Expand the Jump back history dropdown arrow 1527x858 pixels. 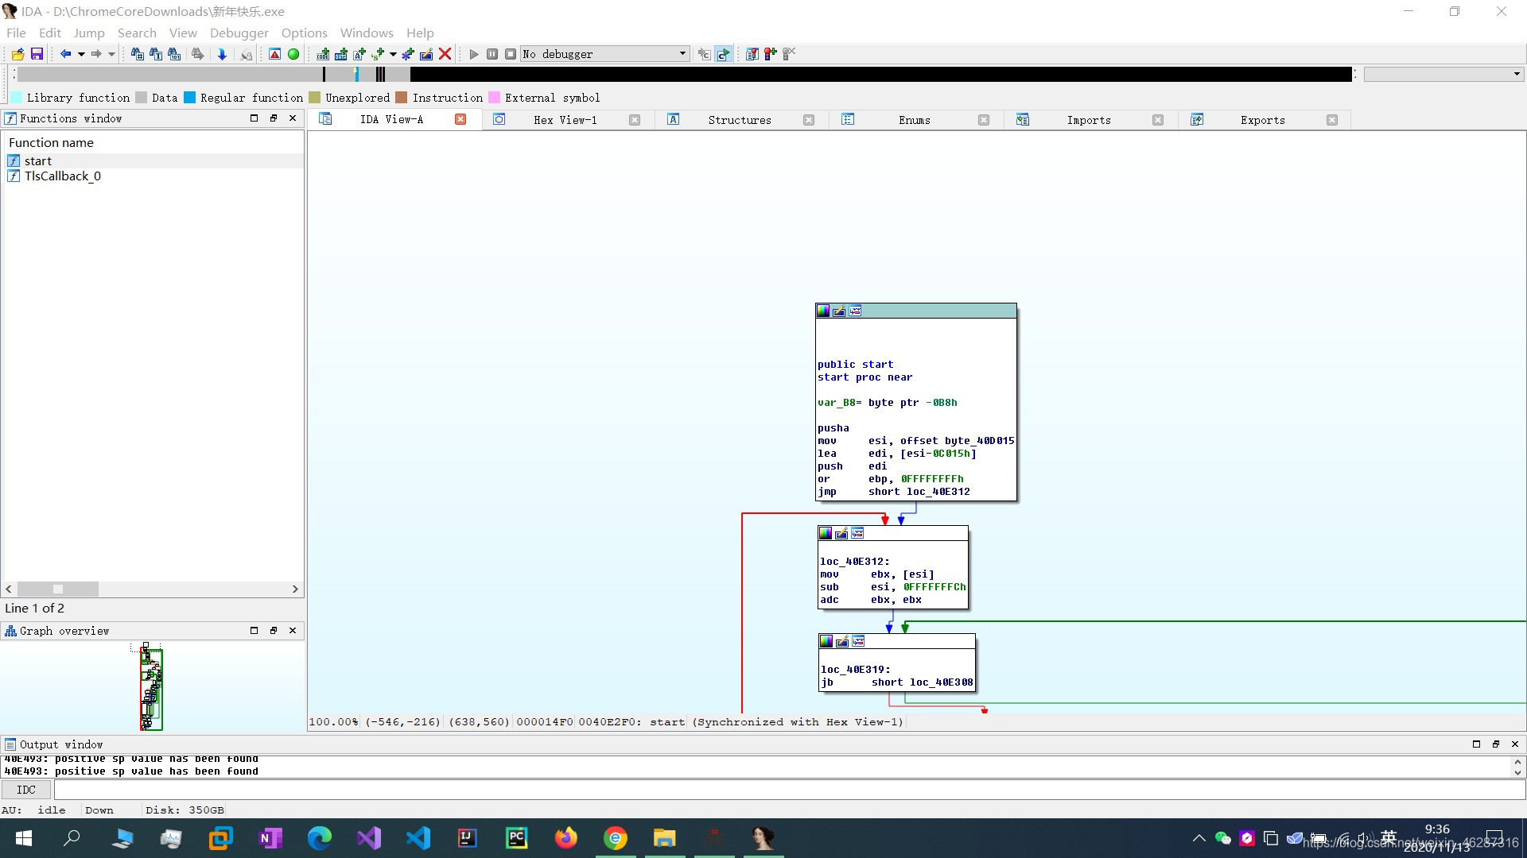tap(81, 54)
